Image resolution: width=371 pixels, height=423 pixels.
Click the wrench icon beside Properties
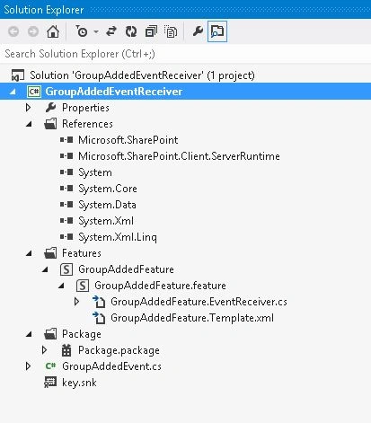[x=50, y=108]
